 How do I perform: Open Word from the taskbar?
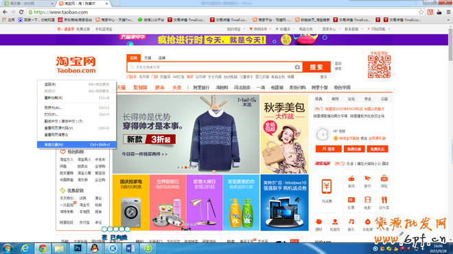pos(130,249)
